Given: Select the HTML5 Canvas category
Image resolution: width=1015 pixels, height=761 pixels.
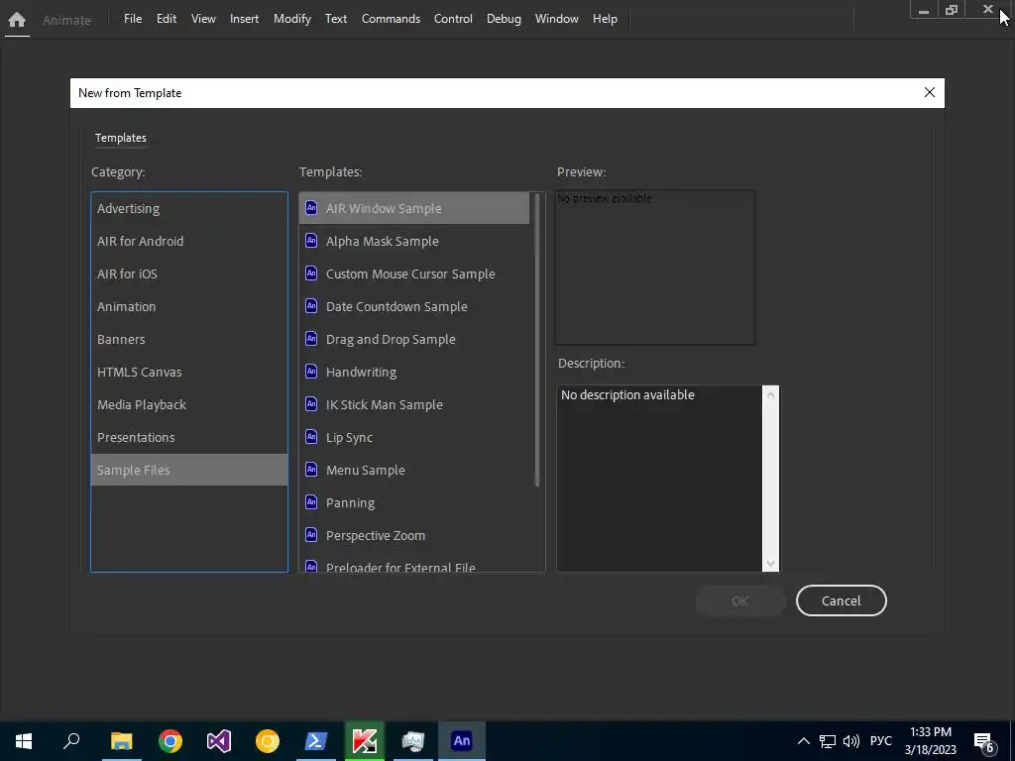Looking at the screenshot, I should [189, 373].
